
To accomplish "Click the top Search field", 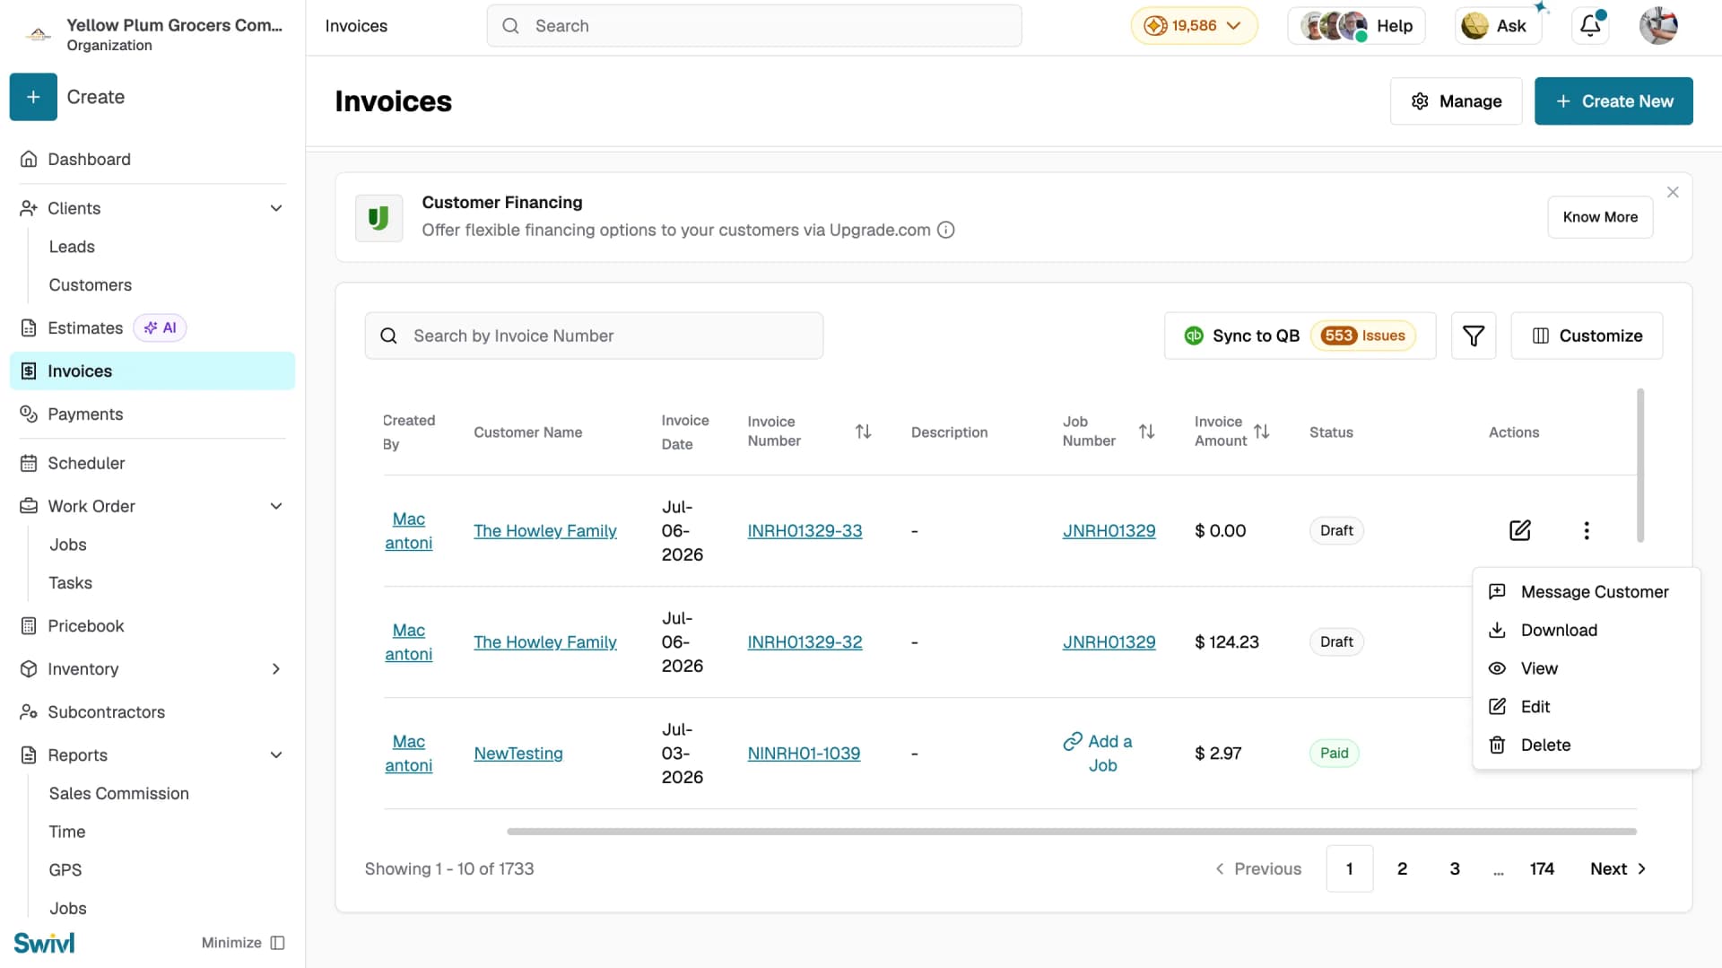I will pos(754,26).
